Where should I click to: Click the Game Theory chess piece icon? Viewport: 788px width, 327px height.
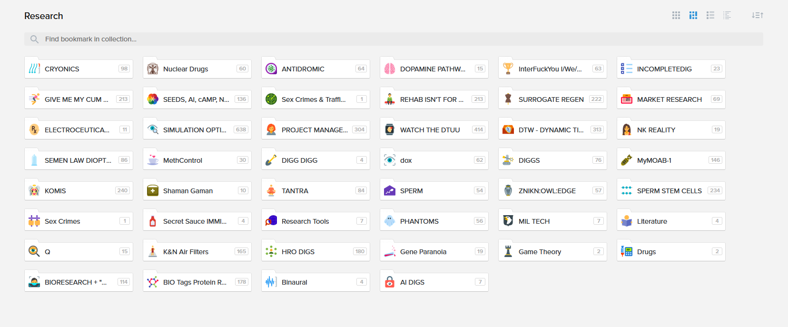(x=508, y=252)
